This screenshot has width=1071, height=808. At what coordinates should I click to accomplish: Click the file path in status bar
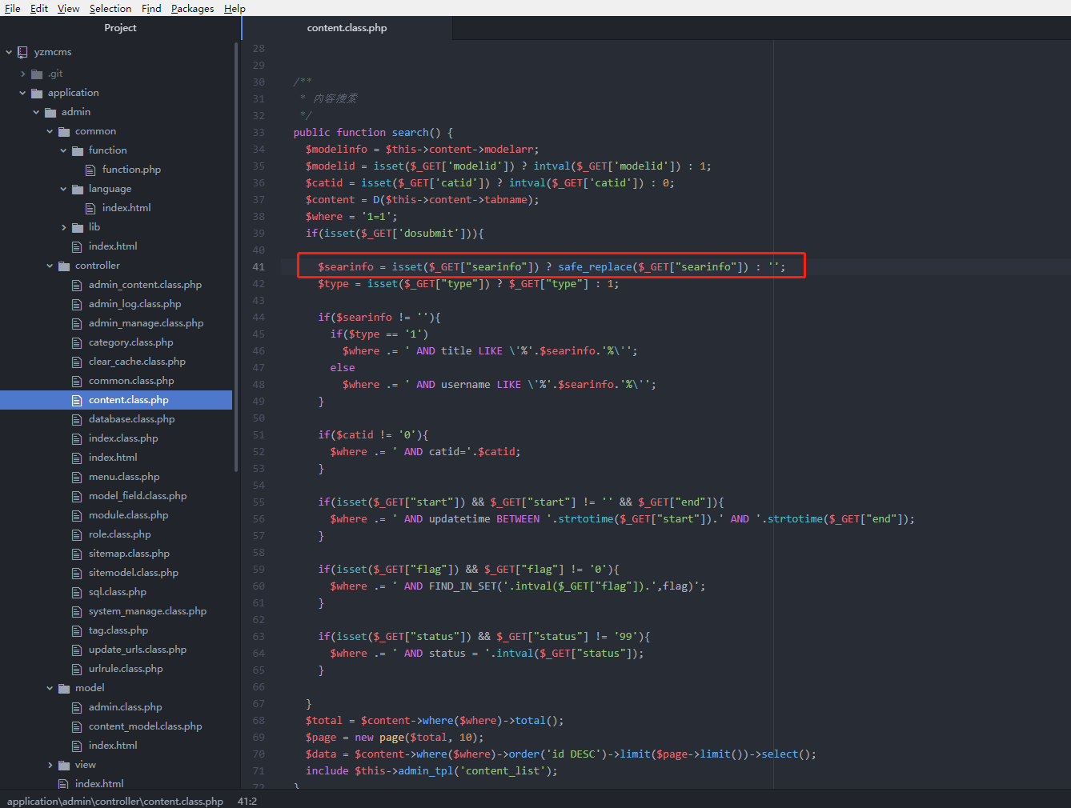(115, 801)
